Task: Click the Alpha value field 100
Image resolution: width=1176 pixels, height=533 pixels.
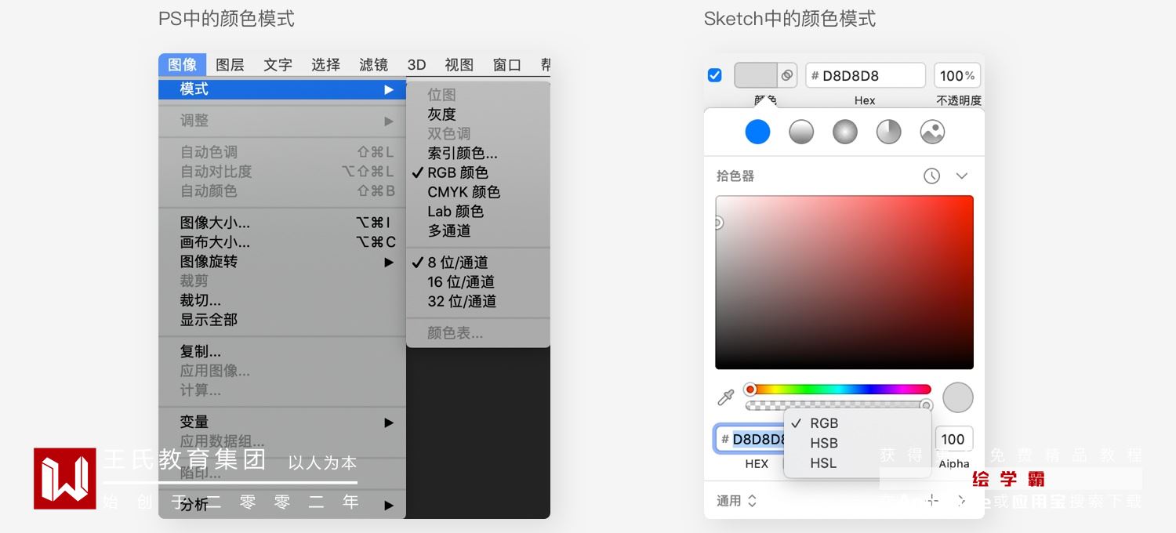Action: pos(953,439)
